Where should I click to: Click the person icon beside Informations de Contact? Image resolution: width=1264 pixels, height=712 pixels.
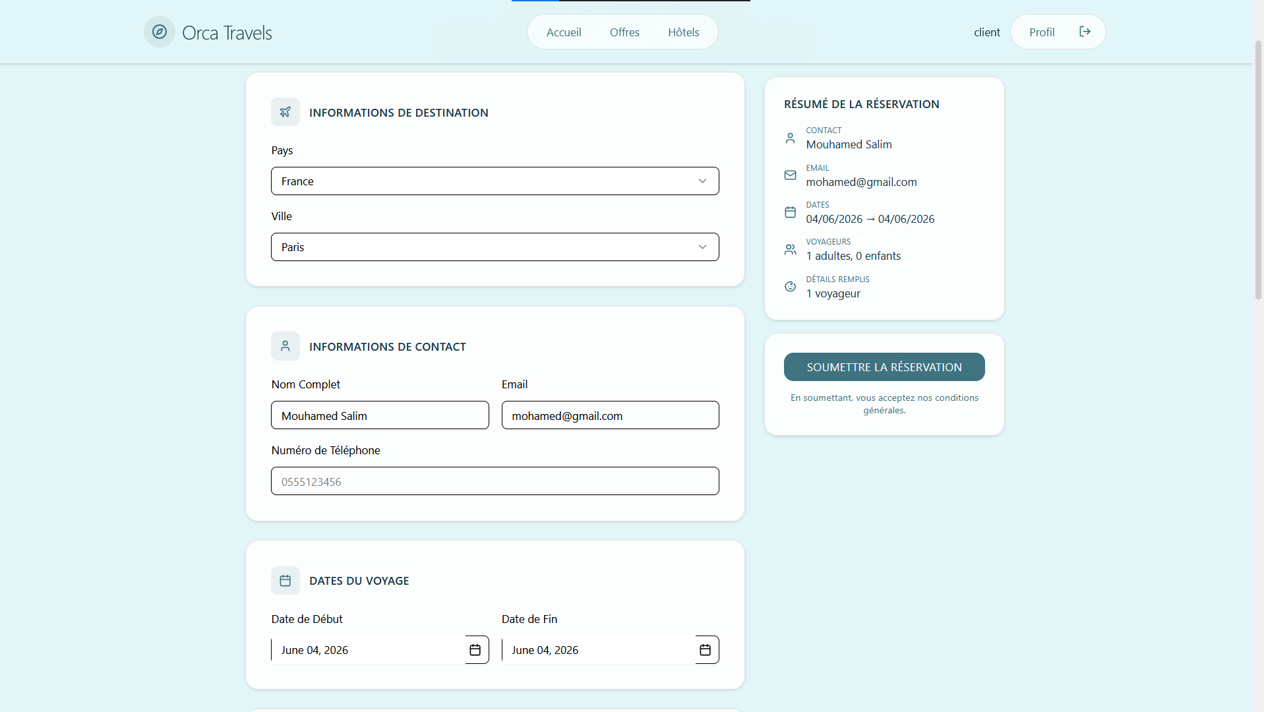(x=286, y=346)
